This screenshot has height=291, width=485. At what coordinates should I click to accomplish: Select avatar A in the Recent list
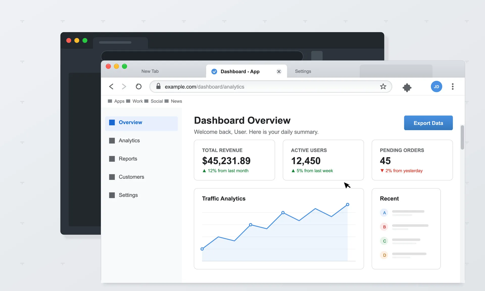point(384,213)
